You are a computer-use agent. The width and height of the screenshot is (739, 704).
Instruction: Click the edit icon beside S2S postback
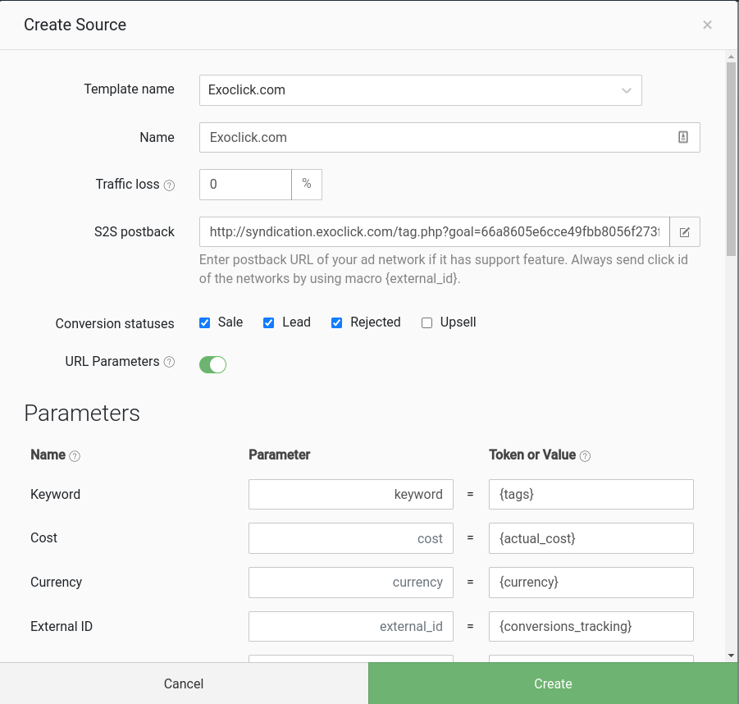(684, 232)
